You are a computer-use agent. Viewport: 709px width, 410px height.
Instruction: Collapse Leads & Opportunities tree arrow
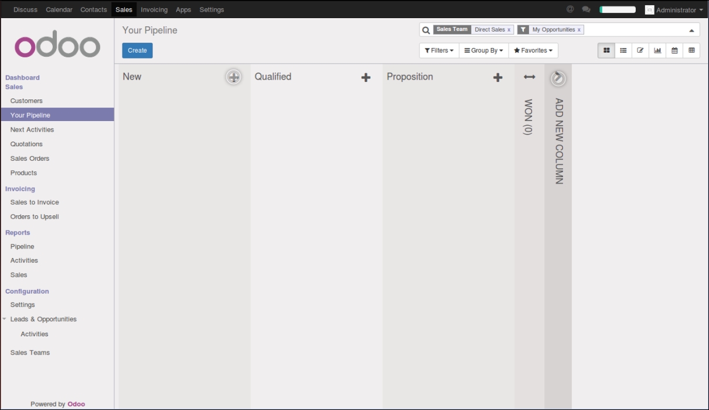point(5,319)
